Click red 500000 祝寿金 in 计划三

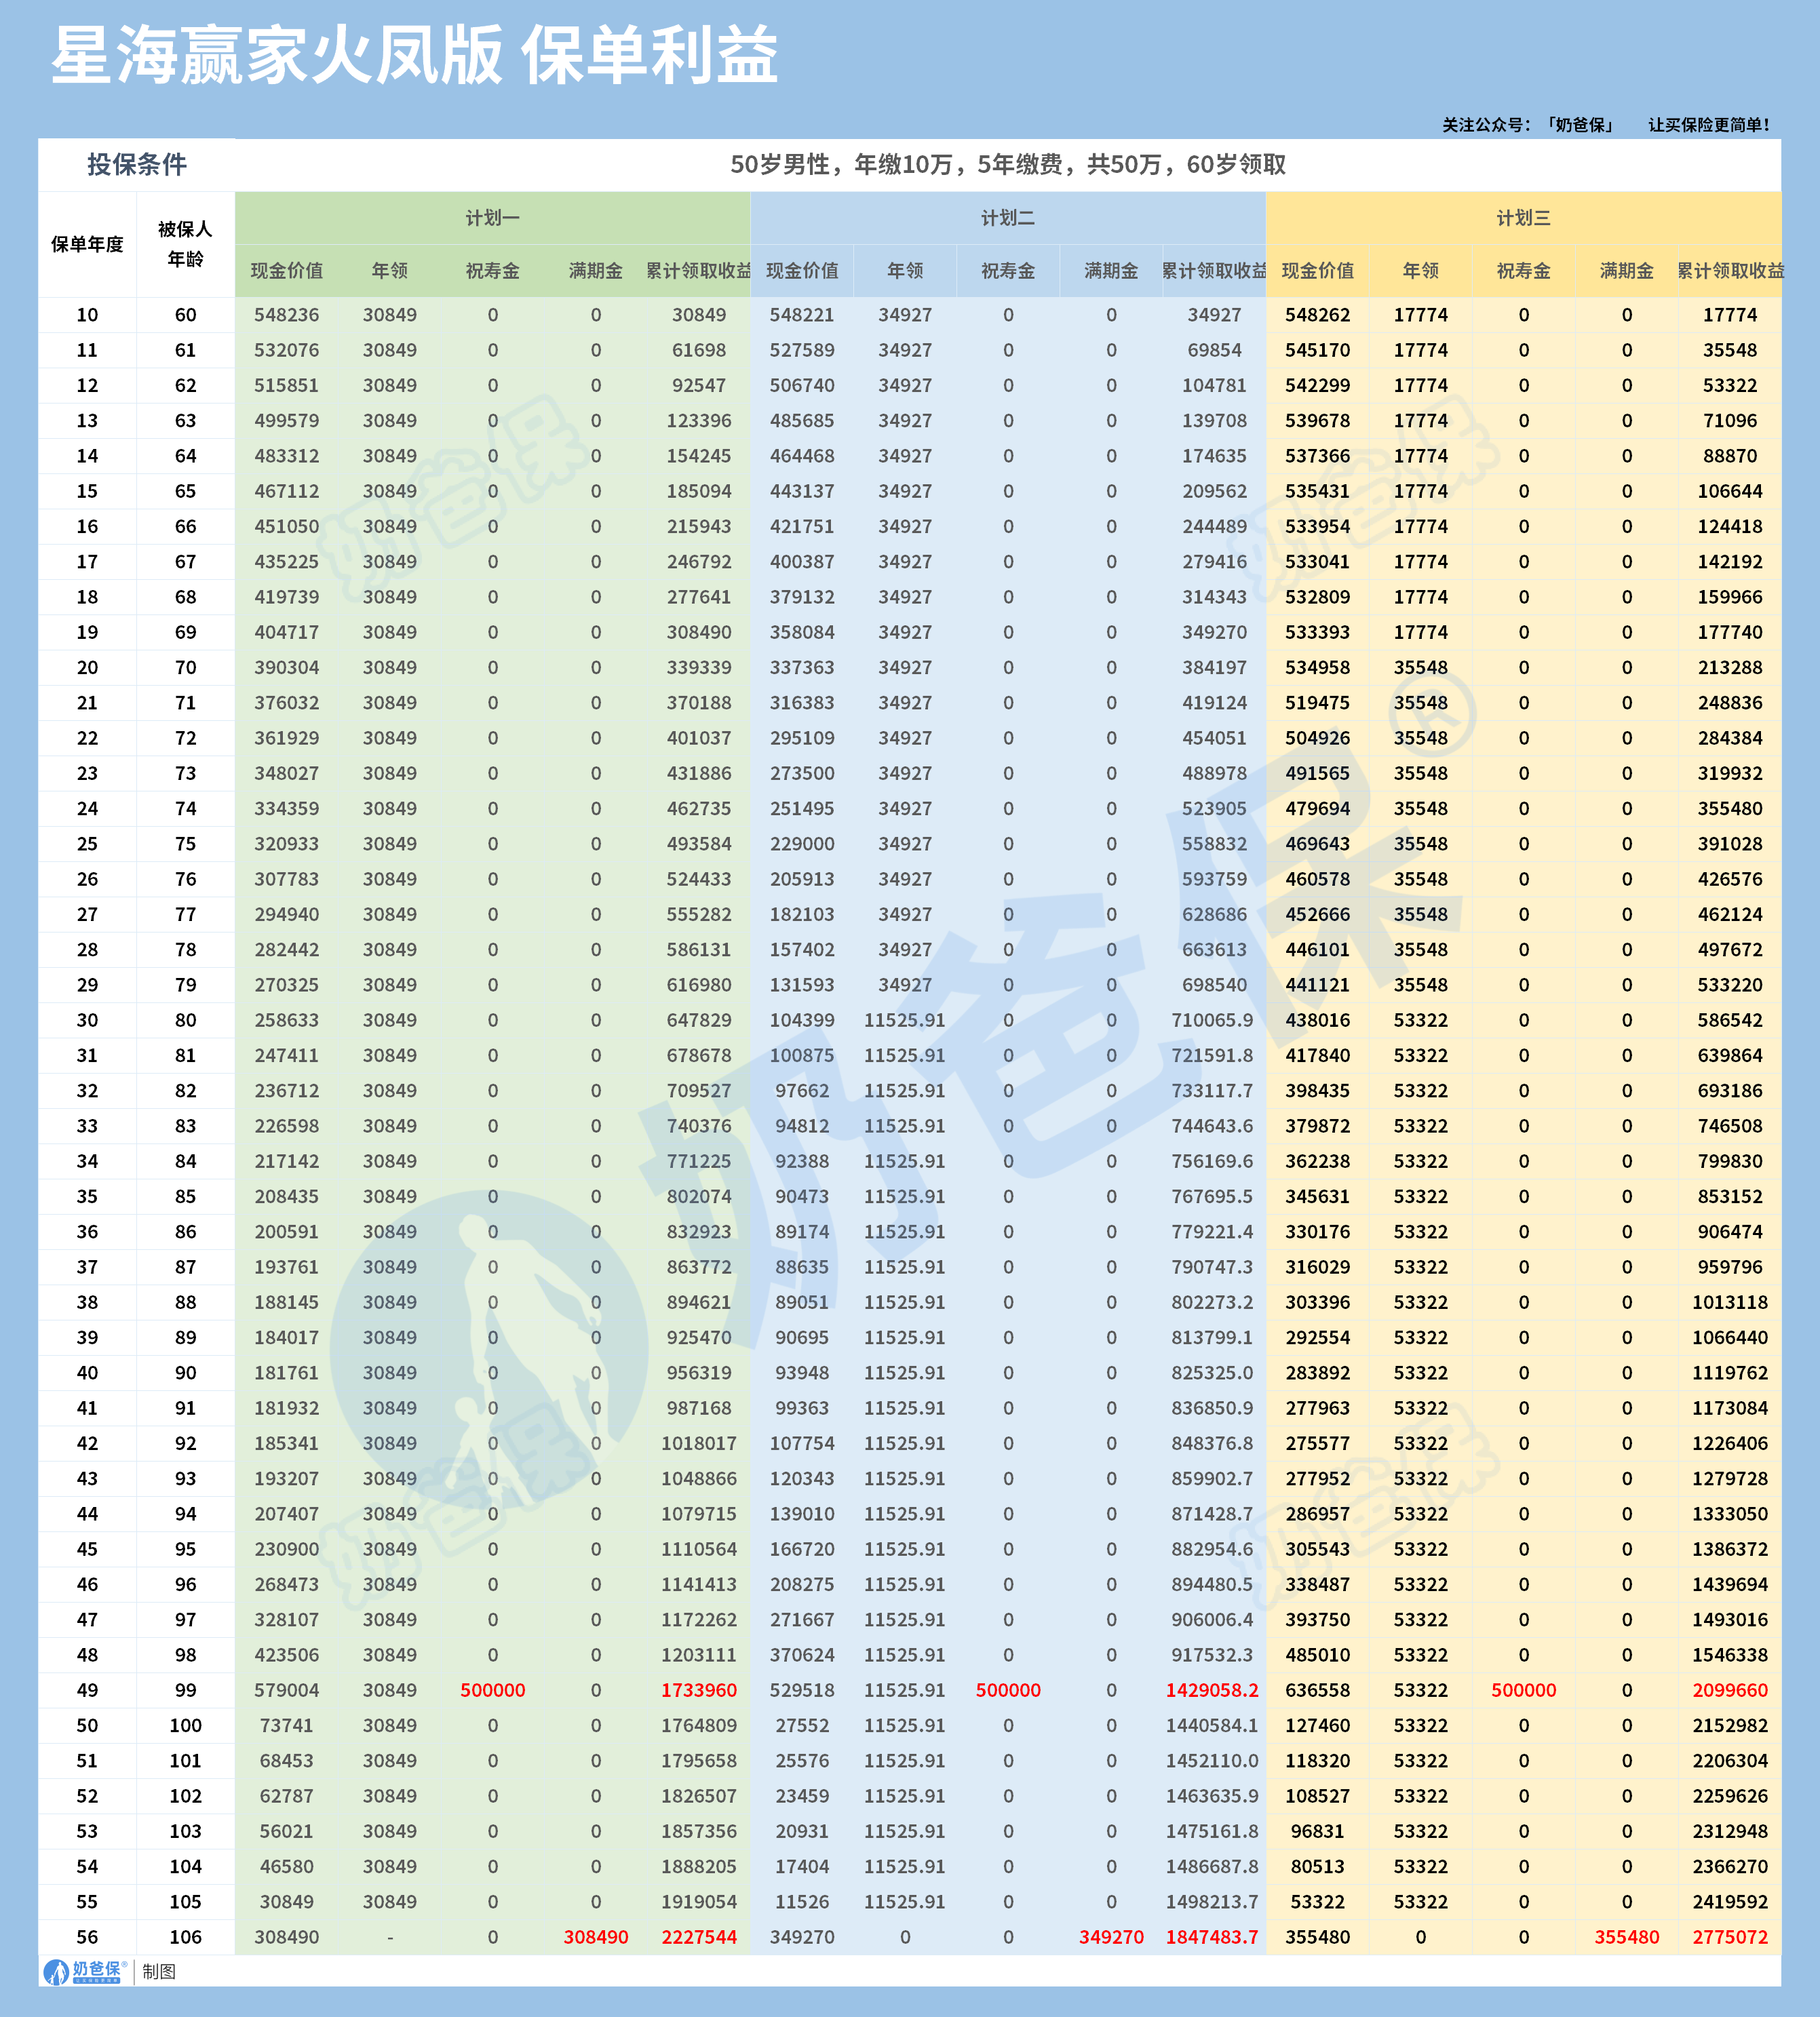tap(1523, 1690)
